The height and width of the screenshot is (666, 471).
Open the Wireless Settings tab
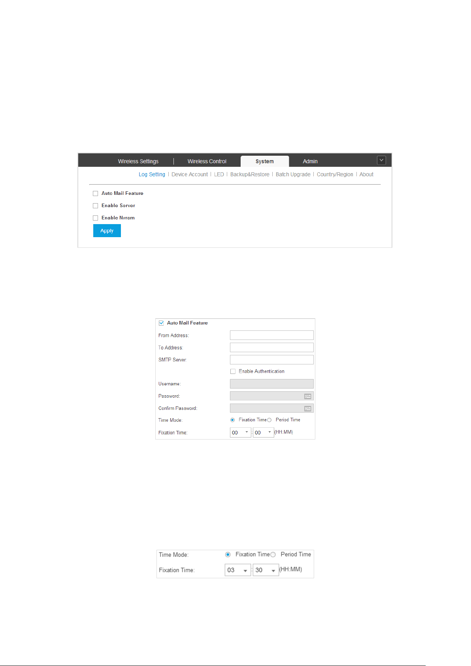(138, 161)
